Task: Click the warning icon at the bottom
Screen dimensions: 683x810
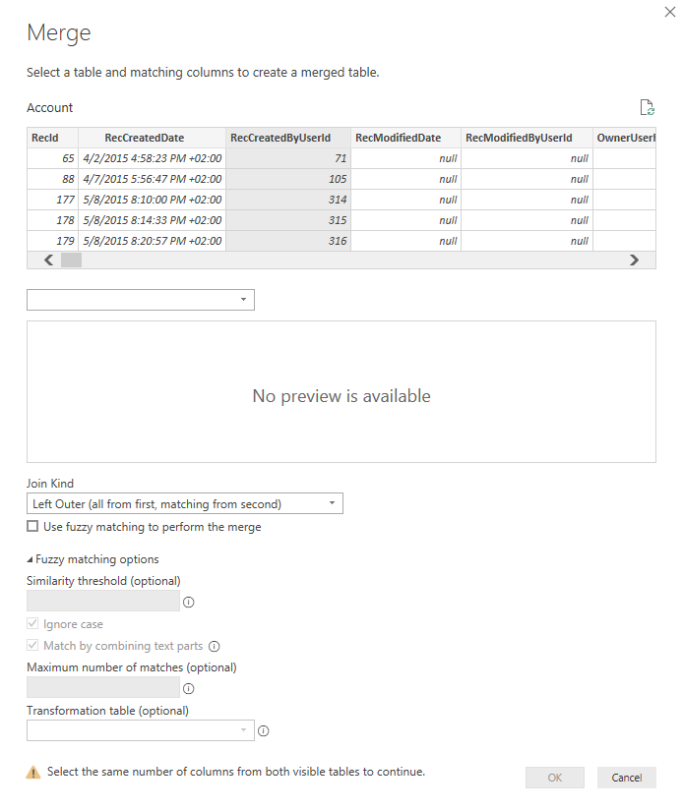Action: point(33,773)
